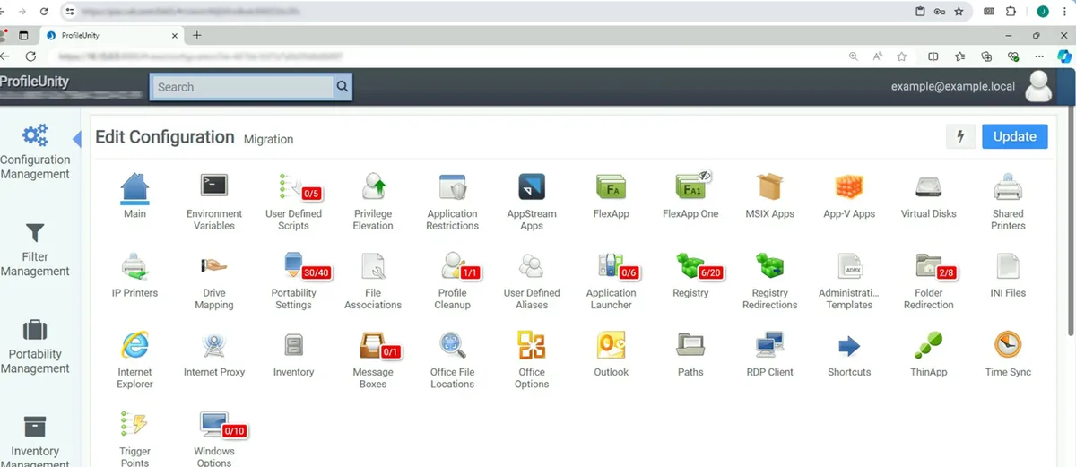Open the Outlook module
The image size is (1076, 467).
click(x=611, y=354)
